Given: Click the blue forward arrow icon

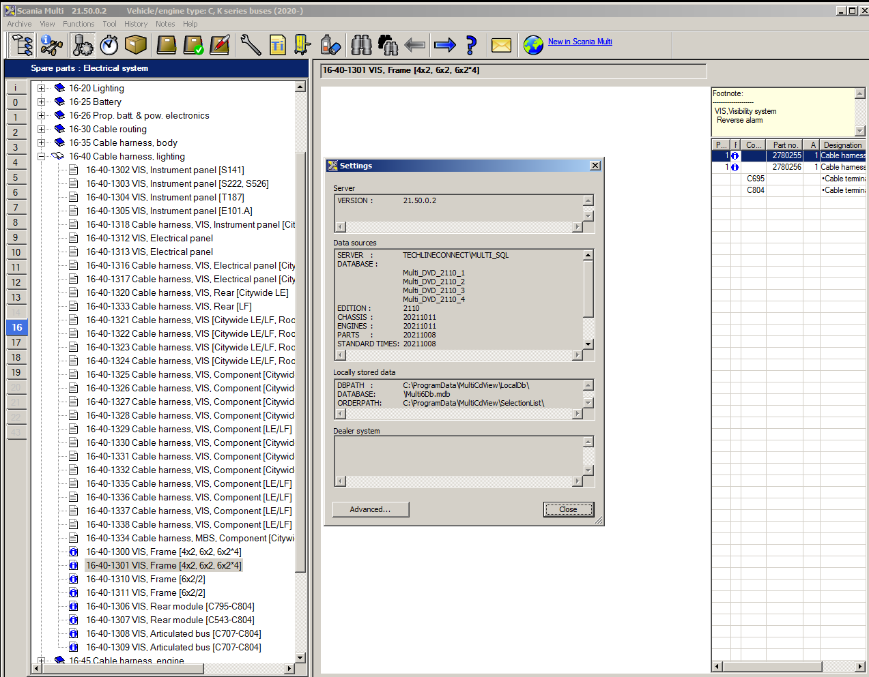Looking at the screenshot, I should (445, 46).
